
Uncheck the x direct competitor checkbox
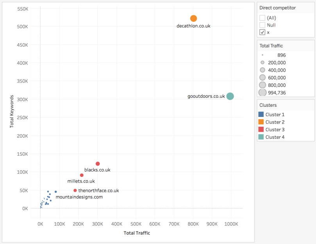click(262, 32)
